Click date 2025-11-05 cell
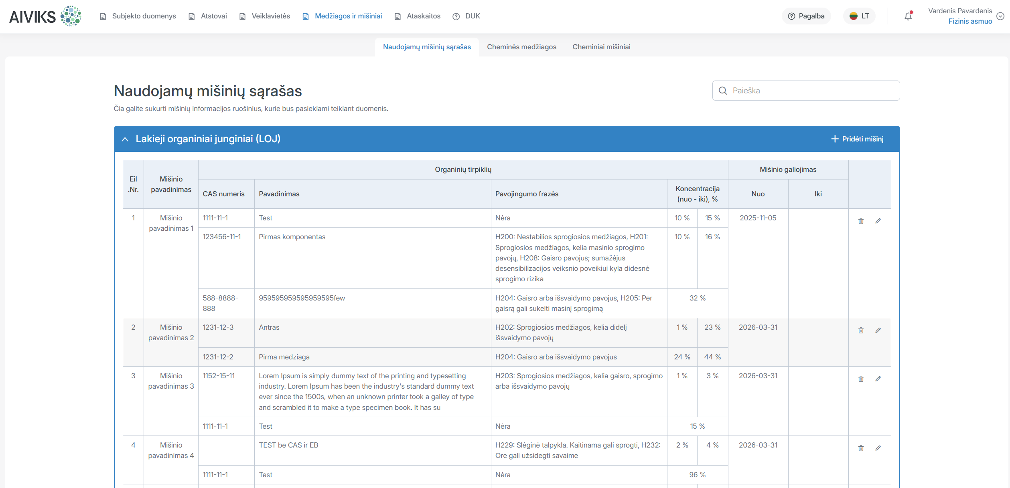Viewport: 1010px width, 488px height. [x=758, y=263]
